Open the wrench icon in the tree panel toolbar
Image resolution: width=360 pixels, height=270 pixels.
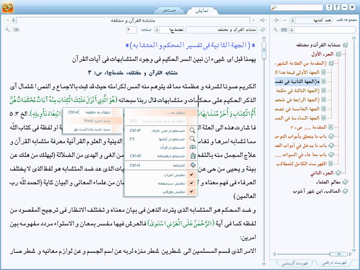pyautogui.click(x=276, y=30)
